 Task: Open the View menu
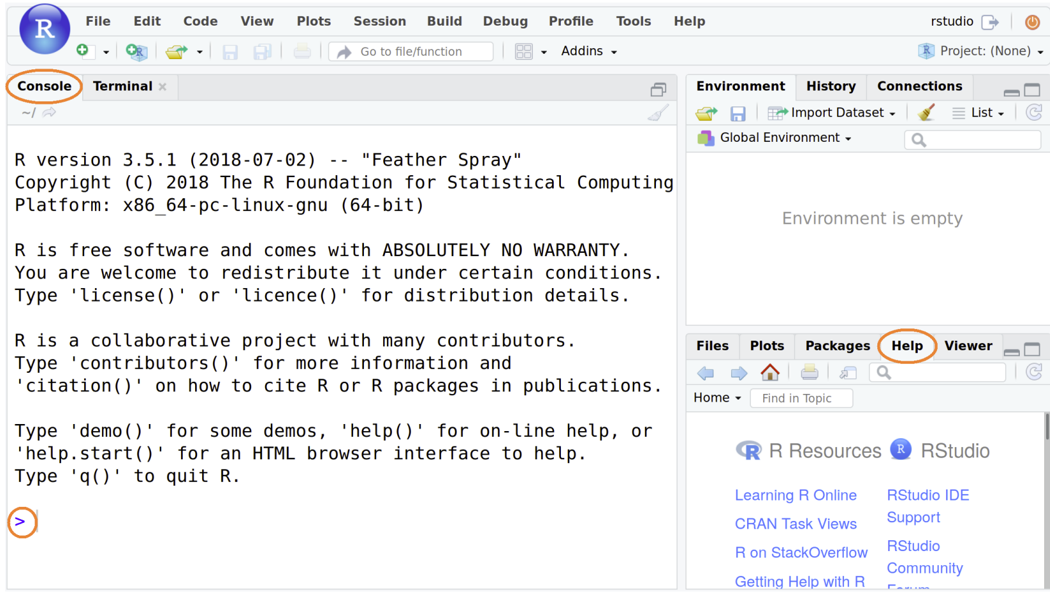257,21
